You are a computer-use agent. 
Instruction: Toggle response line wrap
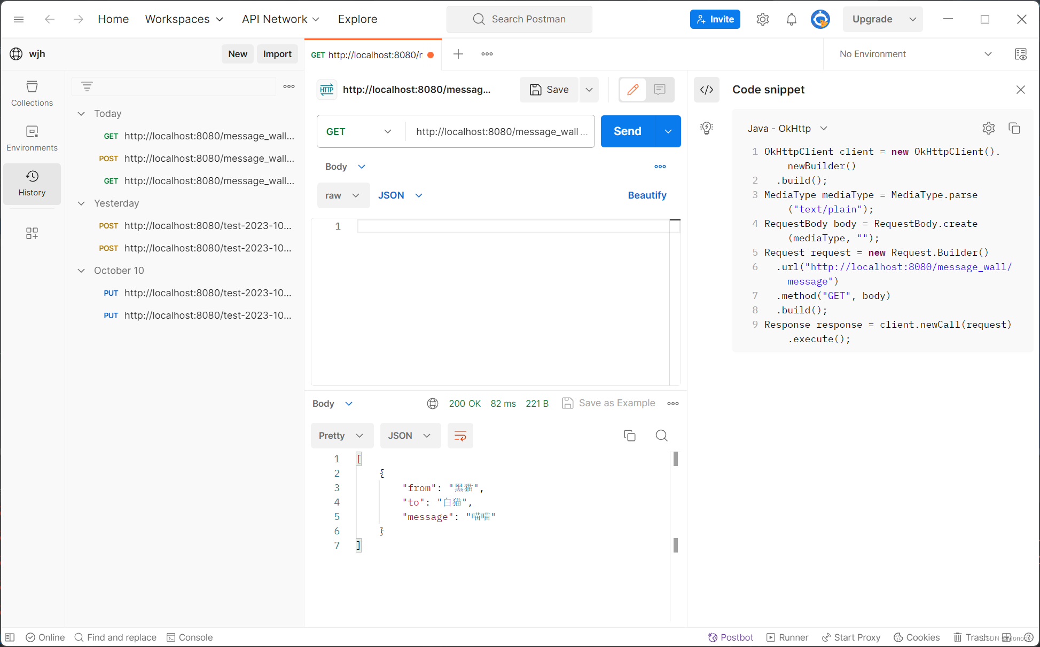pos(460,436)
